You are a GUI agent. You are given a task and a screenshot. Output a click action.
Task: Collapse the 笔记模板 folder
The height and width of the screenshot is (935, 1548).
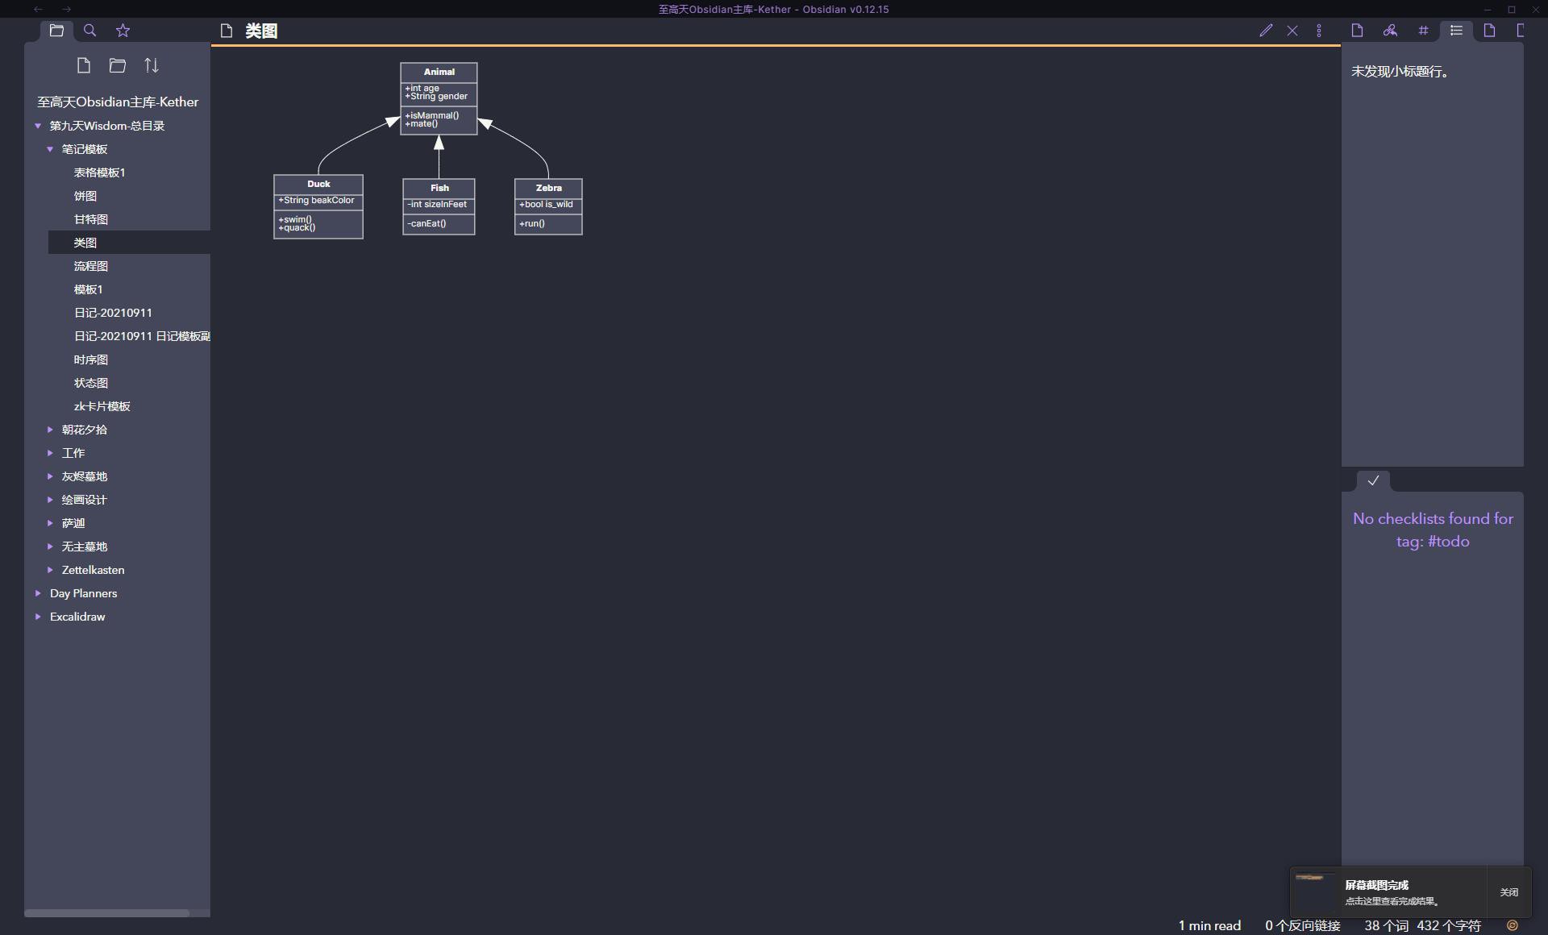tap(50, 149)
